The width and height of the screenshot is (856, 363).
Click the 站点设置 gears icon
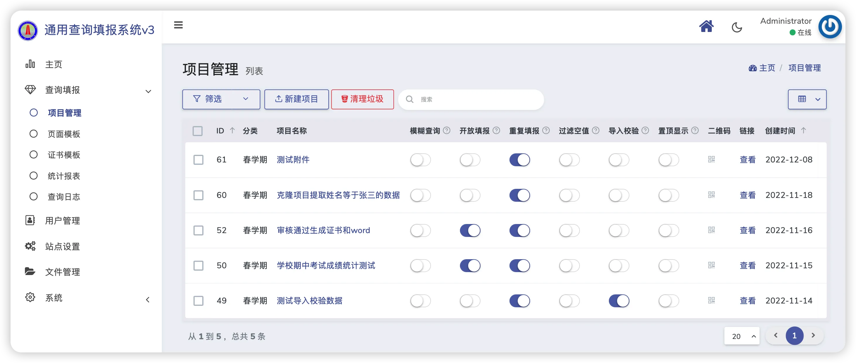30,246
